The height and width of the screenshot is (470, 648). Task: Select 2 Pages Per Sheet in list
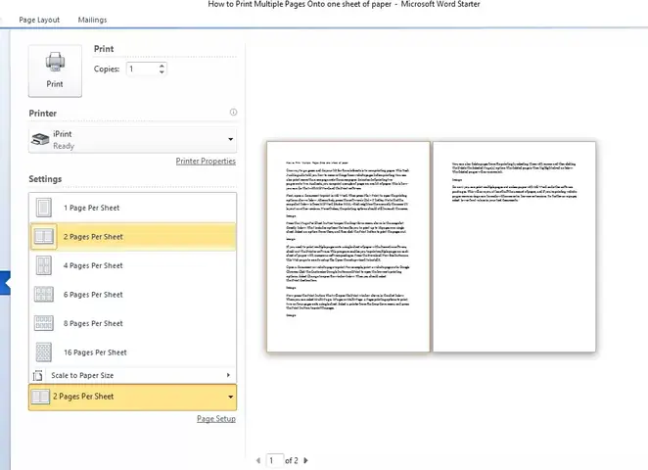point(133,236)
